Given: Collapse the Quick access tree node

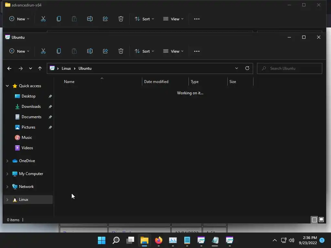Looking at the screenshot, I should click(x=7, y=86).
